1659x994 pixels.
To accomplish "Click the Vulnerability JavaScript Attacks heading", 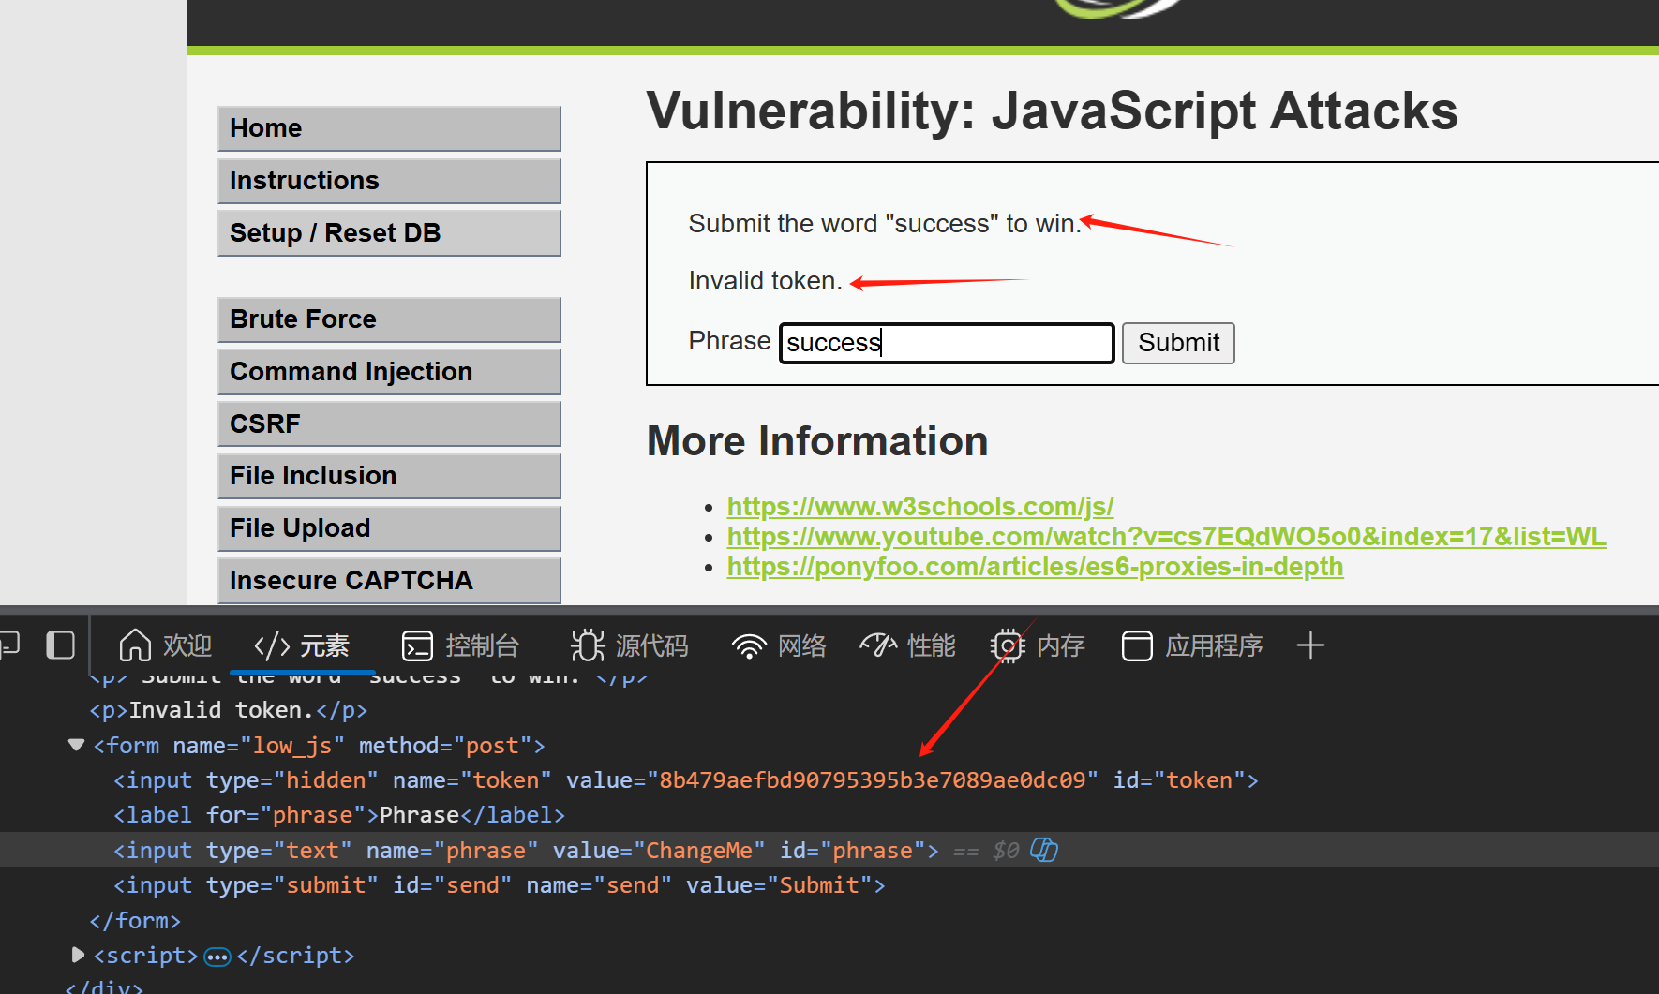I will tap(1052, 111).
